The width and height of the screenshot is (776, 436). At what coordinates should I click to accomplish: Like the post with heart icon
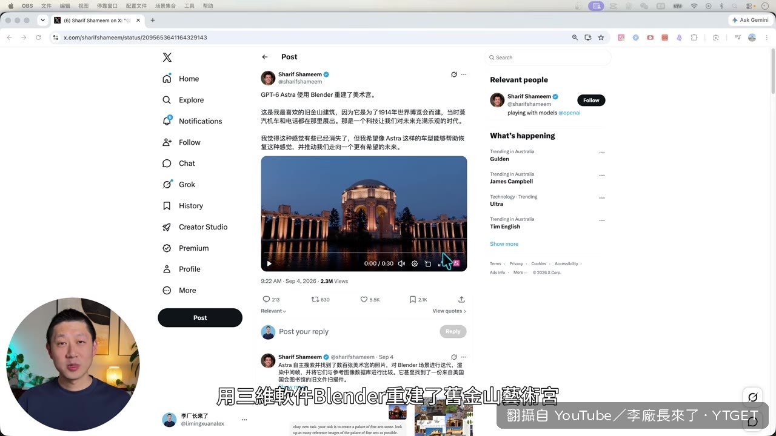tap(370, 299)
